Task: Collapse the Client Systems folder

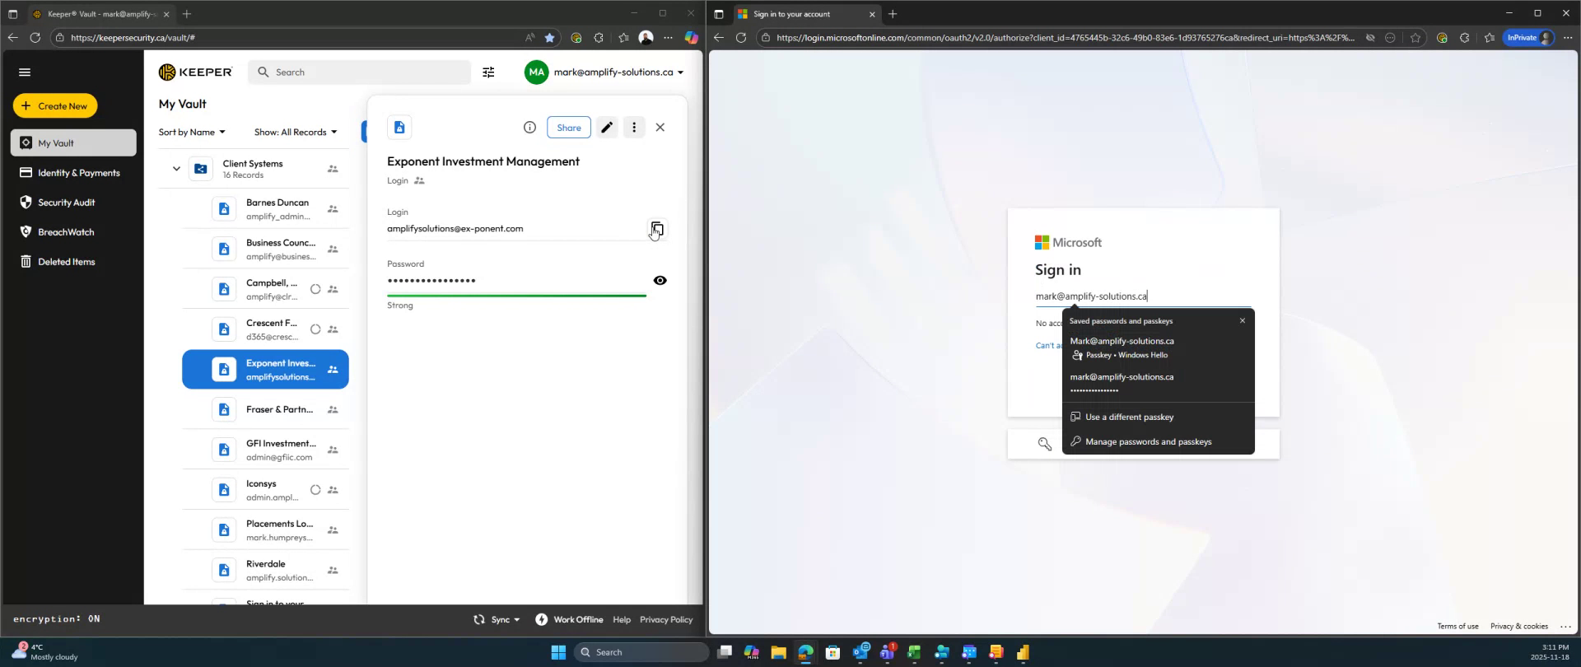Action: (175, 169)
